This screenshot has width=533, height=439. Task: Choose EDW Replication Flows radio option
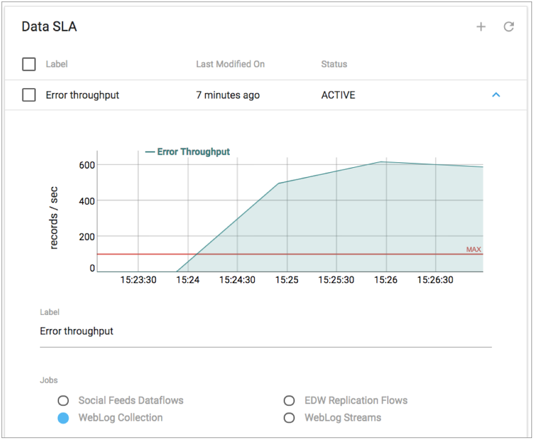tap(289, 401)
